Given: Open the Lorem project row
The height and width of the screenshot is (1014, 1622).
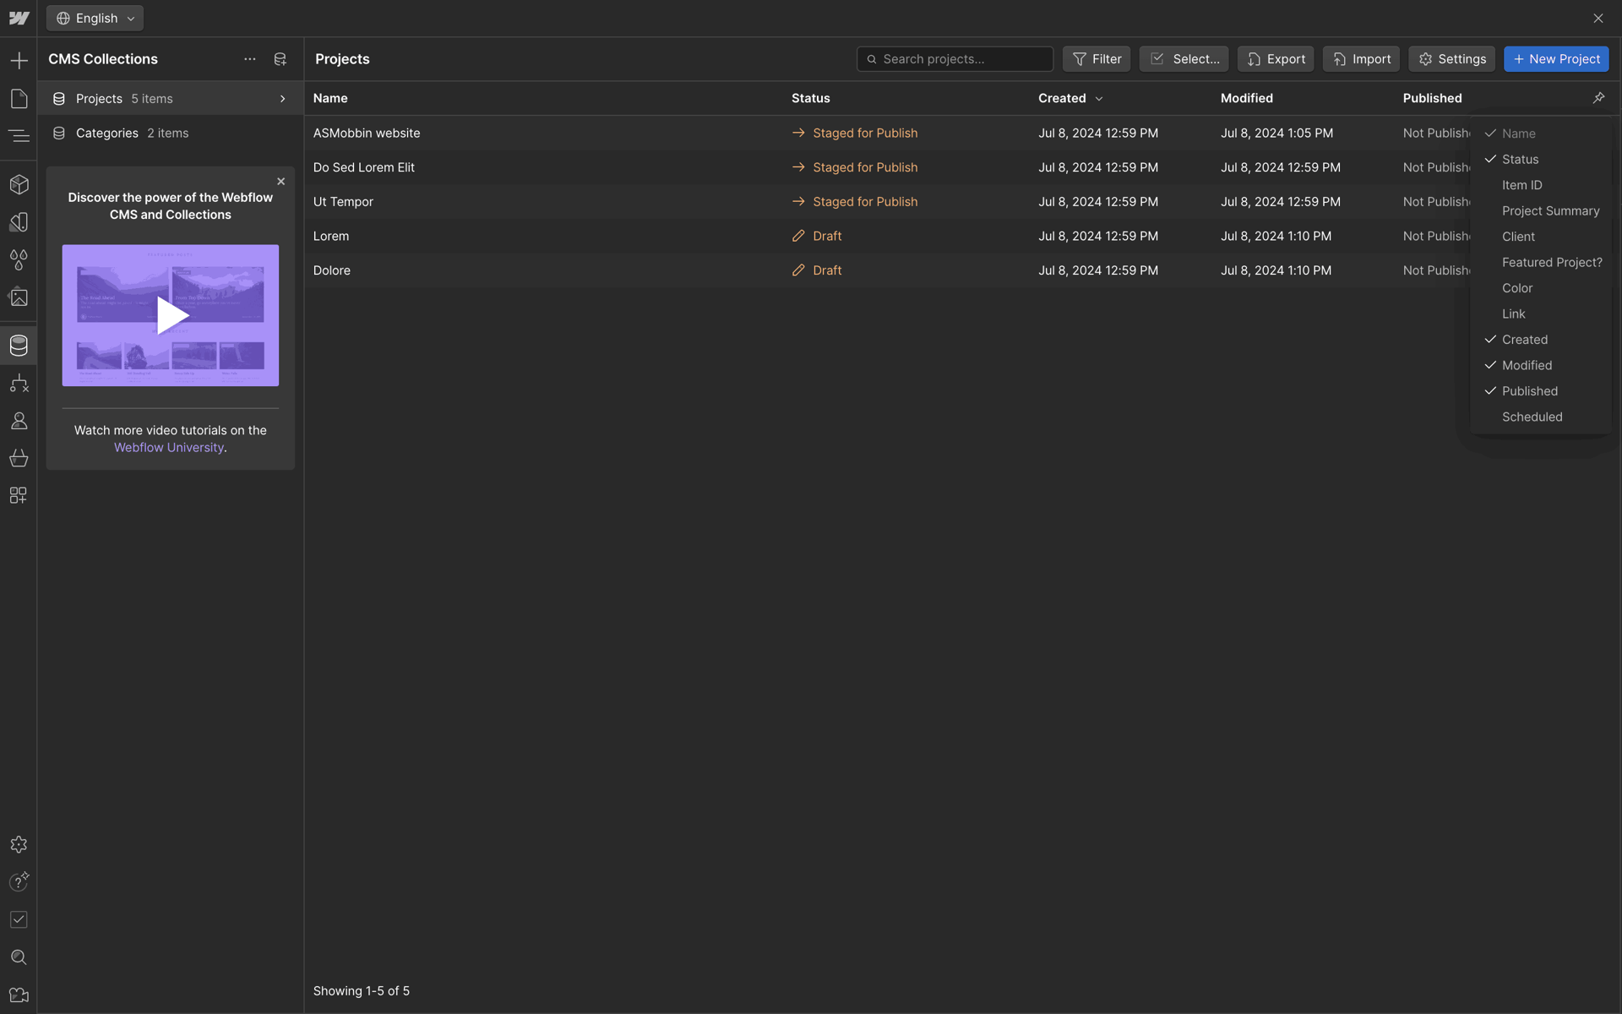Looking at the screenshot, I should [x=887, y=237].
